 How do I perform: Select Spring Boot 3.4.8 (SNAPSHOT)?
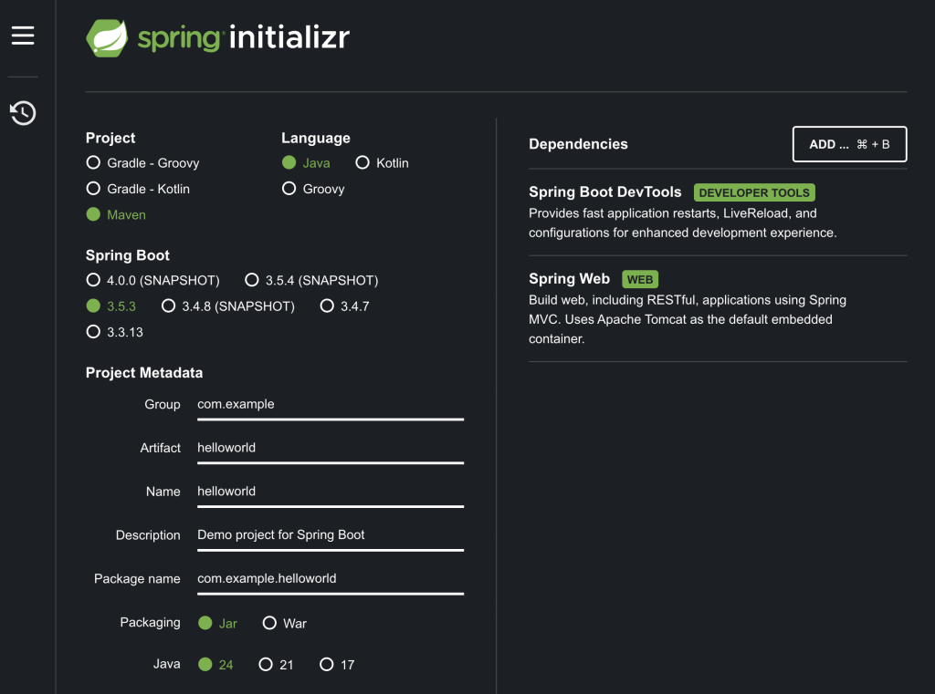tap(227, 306)
